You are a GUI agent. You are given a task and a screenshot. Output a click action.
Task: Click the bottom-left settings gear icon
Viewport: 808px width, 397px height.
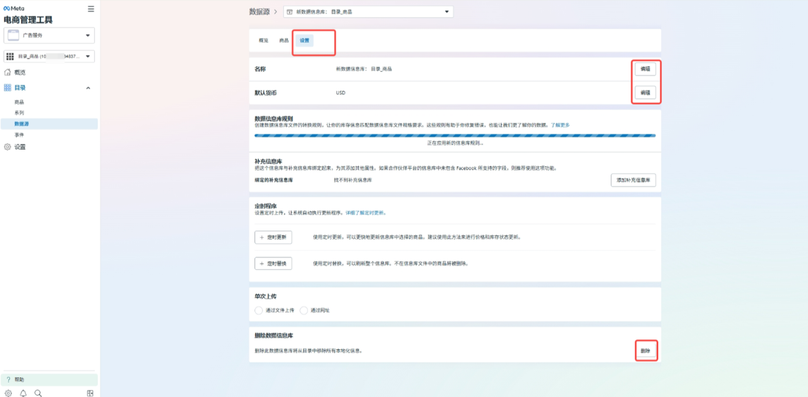[8, 393]
